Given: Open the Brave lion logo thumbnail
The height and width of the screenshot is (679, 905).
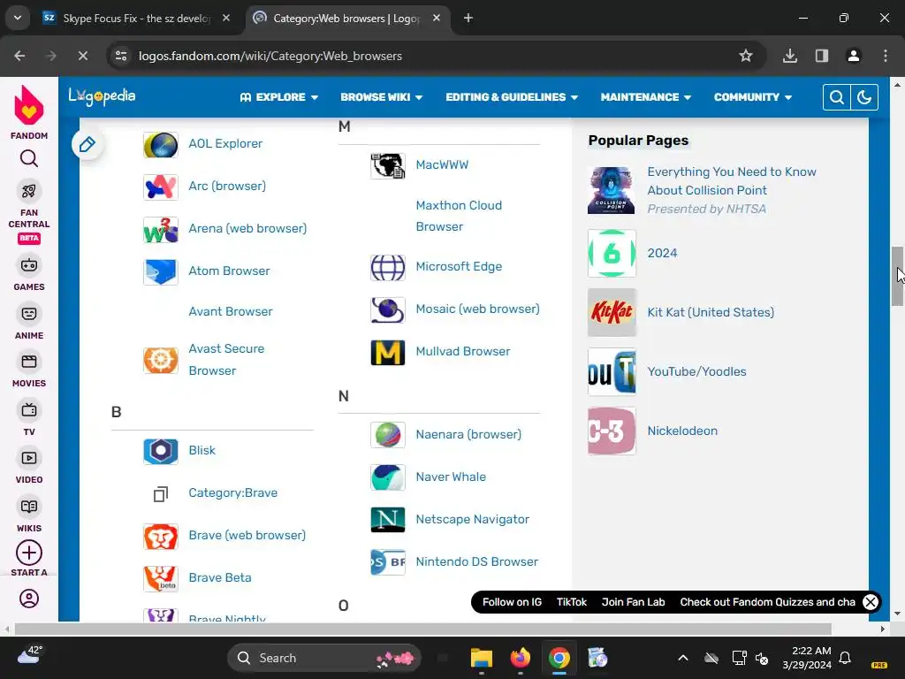Looking at the screenshot, I should click(161, 536).
